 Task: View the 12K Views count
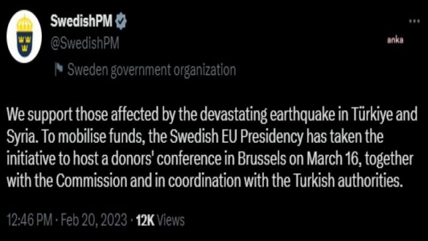click(x=160, y=220)
